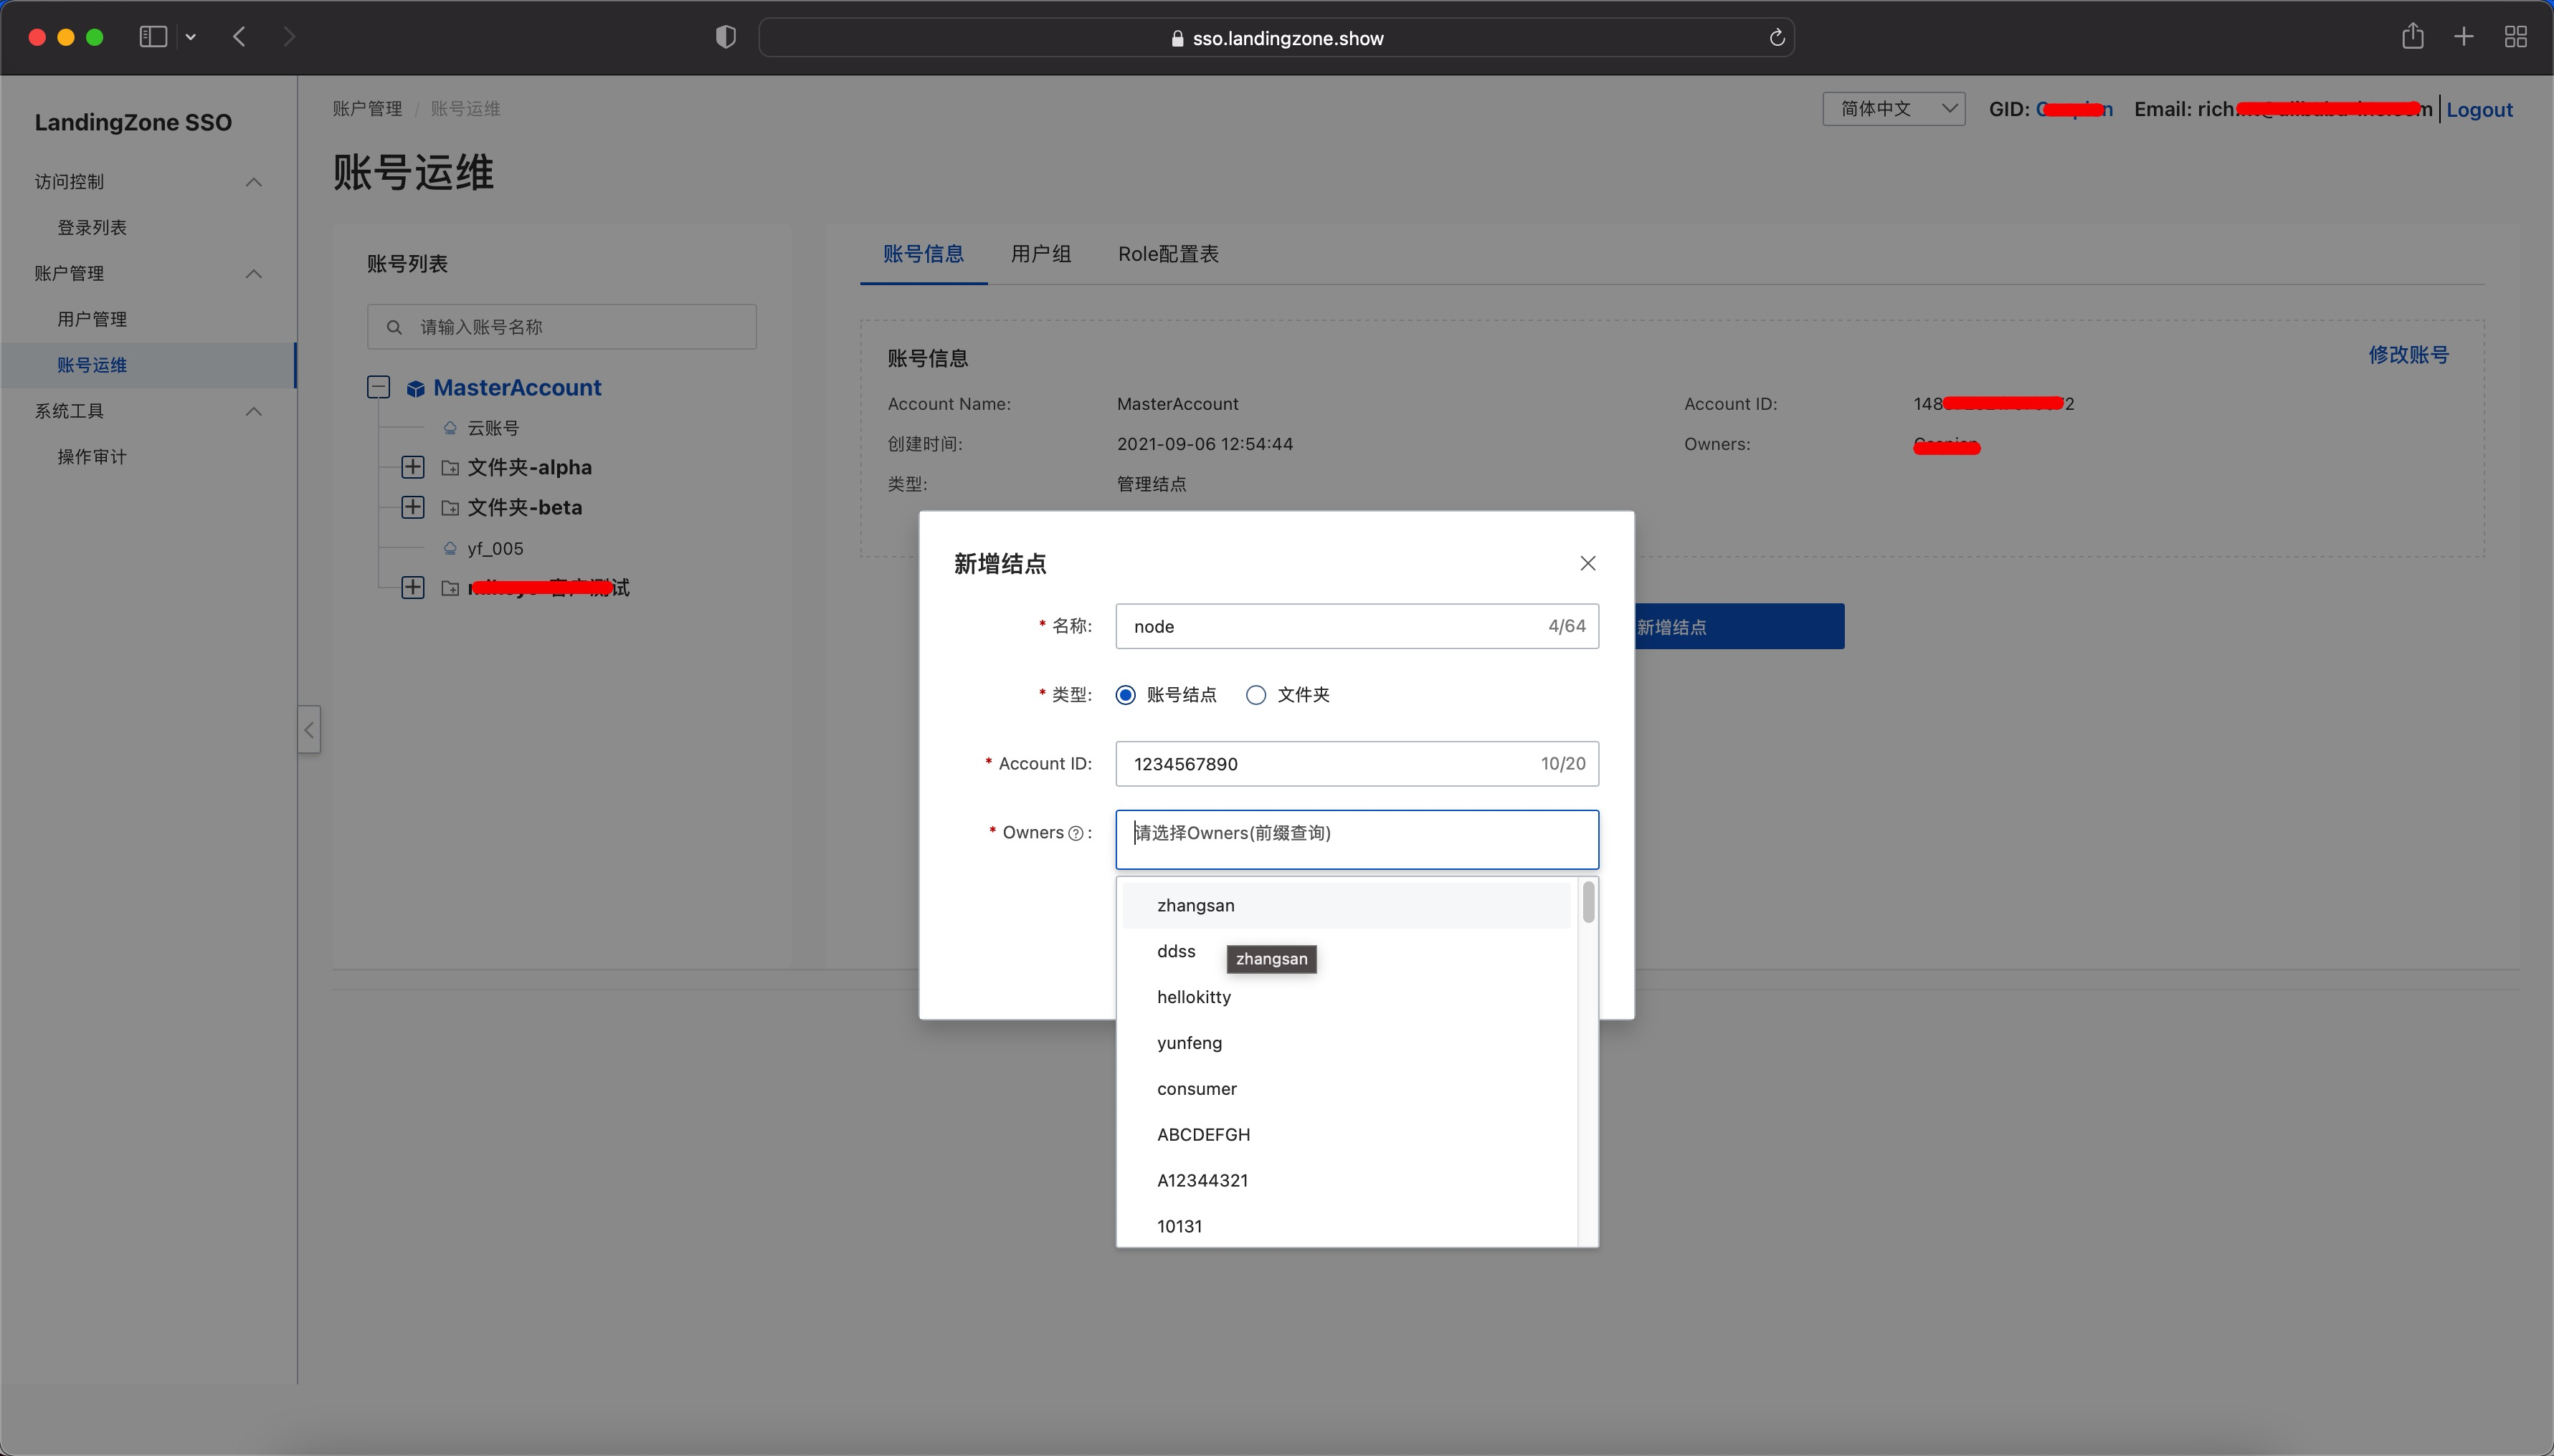This screenshot has height=1456, width=2554.
Task: Expand the 文件夹-alpha folder
Action: [x=412, y=467]
